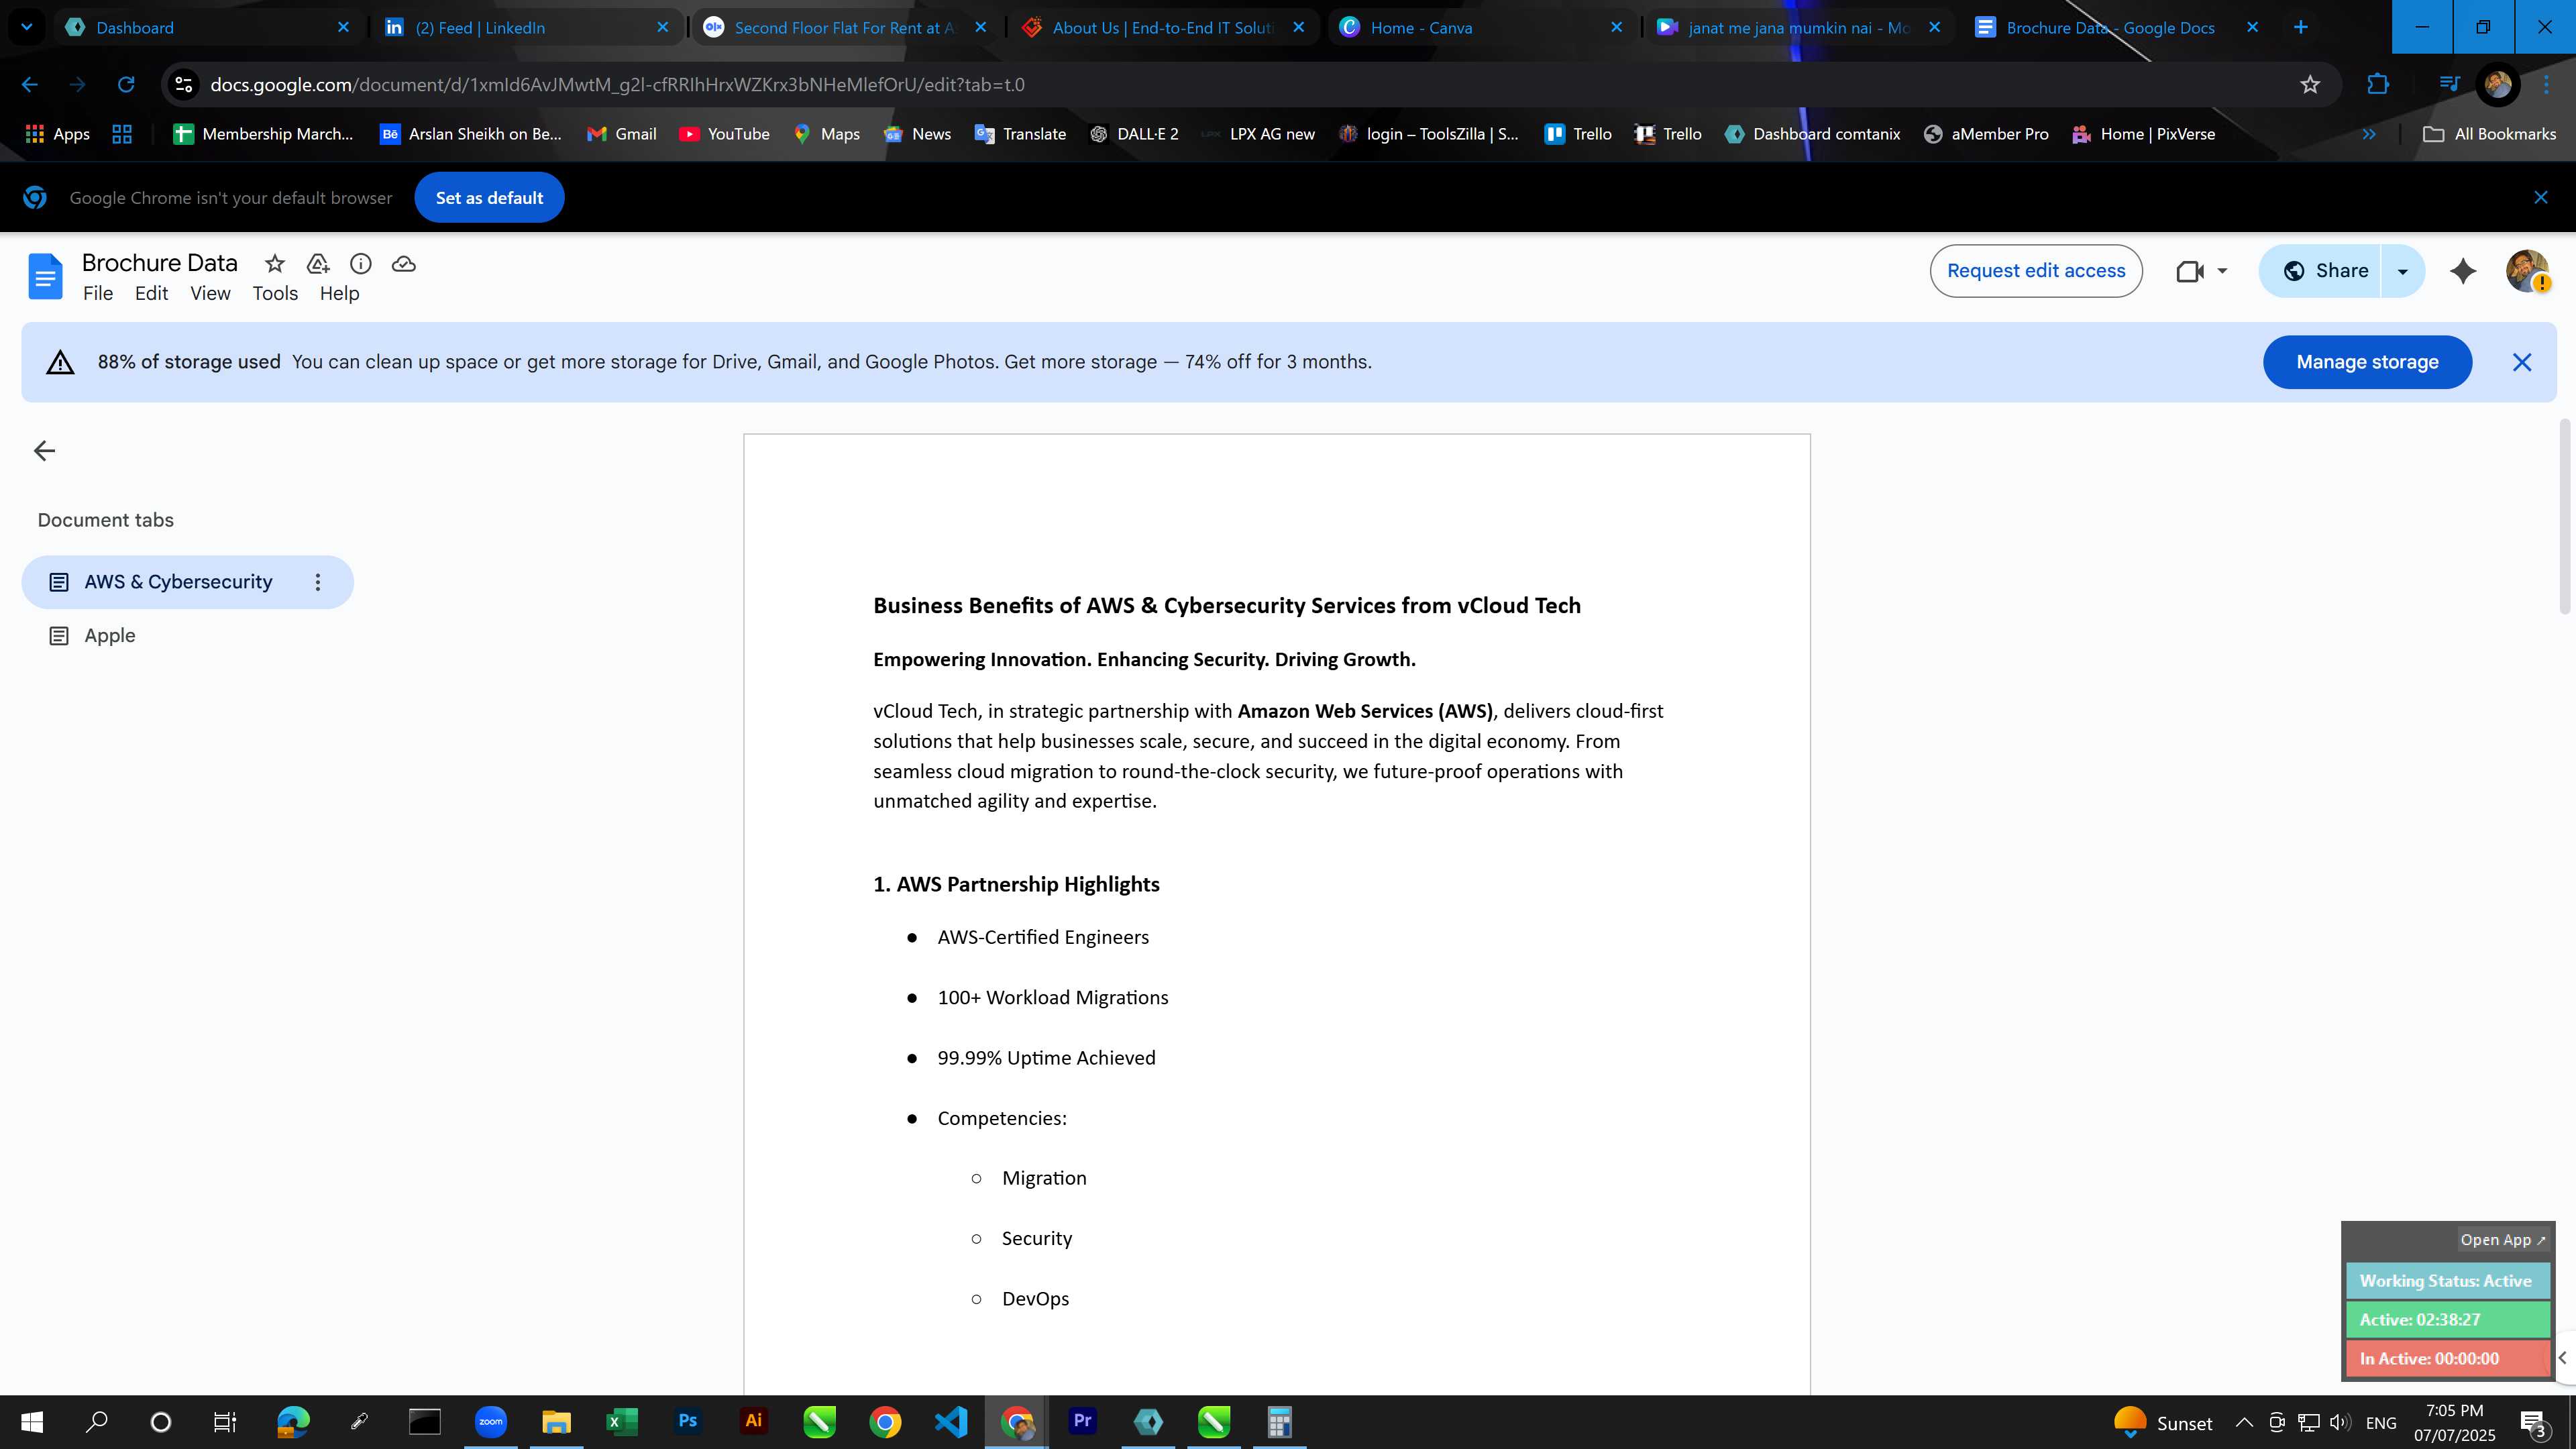Open the Chrome extensions puzzle icon
The image size is (2576, 1449).
tap(2378, 85)
